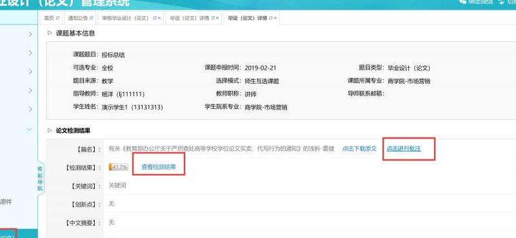Viewport: 516px width, 238px height.
Task: Click the 【关键词】 value 关键词
Action: tap(117, 186)
